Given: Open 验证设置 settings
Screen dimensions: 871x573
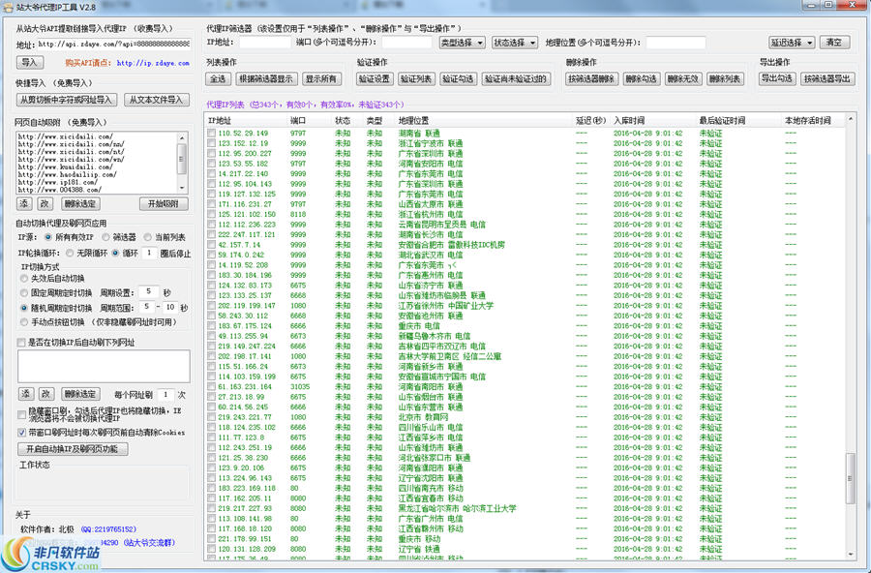Looking at the screenshot, I should (375, 79).
